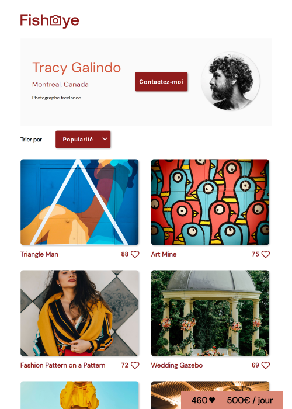The width and height of the screenshot is (292, 409).
Task: Like the Triangle Man photo heart icon
Action: click(135, 254)
